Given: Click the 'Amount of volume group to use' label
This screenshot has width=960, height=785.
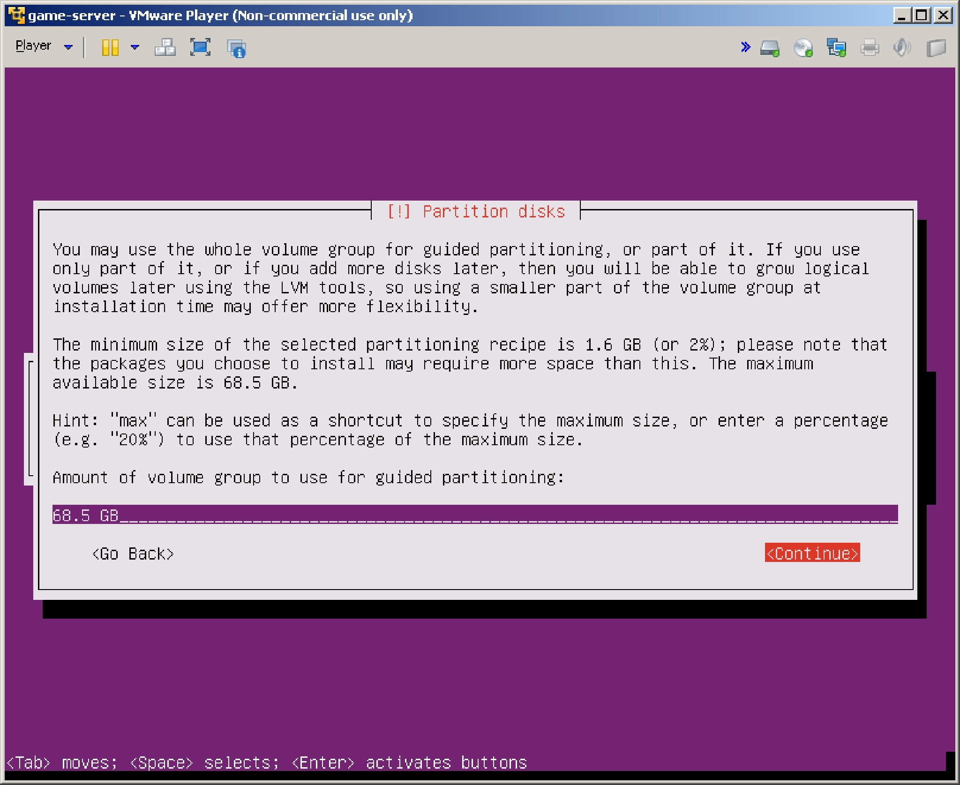Looking at the screenshot, I should click(308, 477).
